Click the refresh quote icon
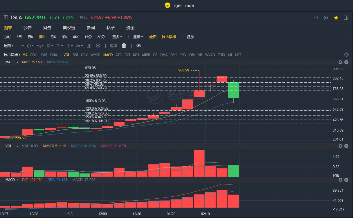 [316, 18]
